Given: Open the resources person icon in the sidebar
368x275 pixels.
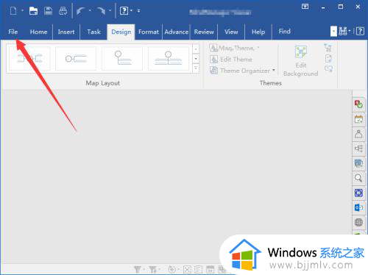Looking at the screenshot, I should (x=358, y=134).
